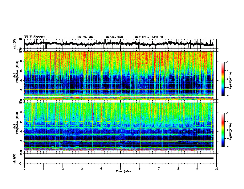Click the time axis tick label "10"
Screen dimensions: 244x189
[x=217, y=169]
